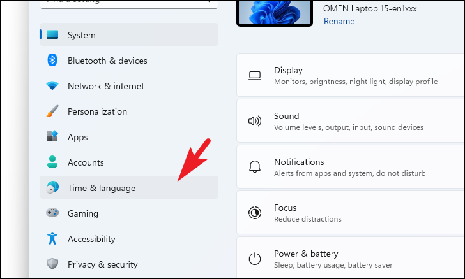The image size is (465, 279).
Task: Open Accessibility settings
Action: coord(129,238)
